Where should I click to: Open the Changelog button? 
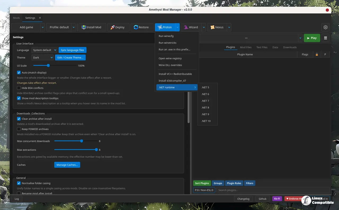tap(243, 199)
